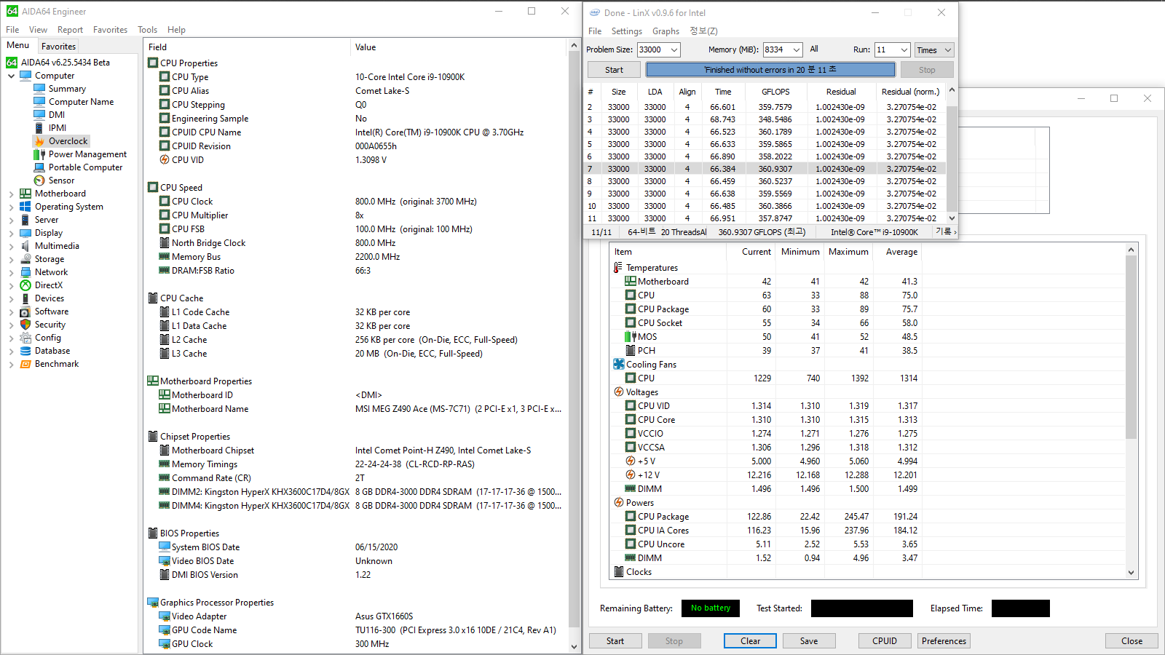Image resolution: width=1165 pixels, height=655 pixels.
Task: Click the AIDA64 field list vertical scrollbar
Action: coord(574,346)
